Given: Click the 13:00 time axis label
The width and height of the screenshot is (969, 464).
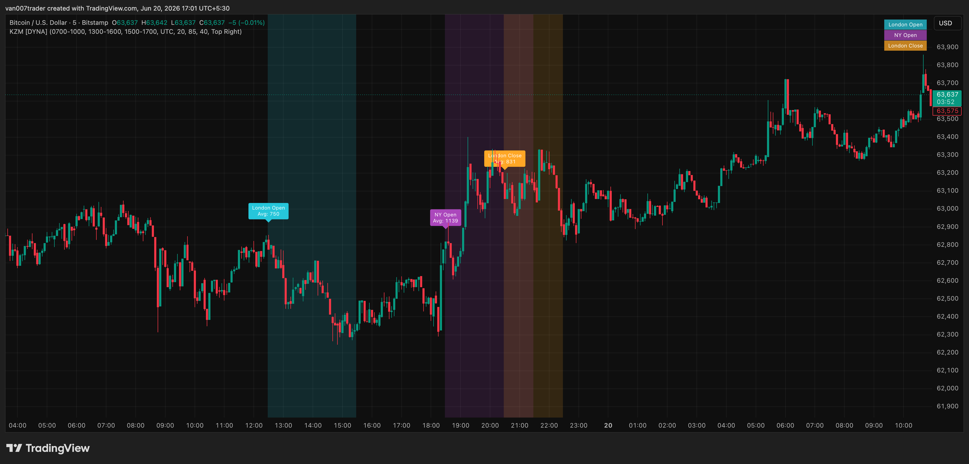Looking at the screenshot, I should 283,425.
